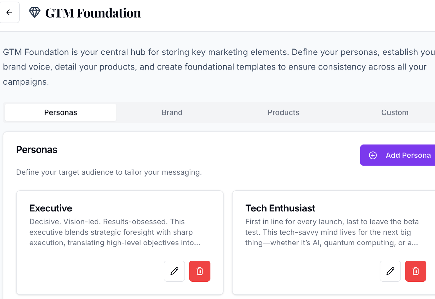This screenshot has width=435, height=299.
Task: Open the Products tab
Action: tap(283, 112)
